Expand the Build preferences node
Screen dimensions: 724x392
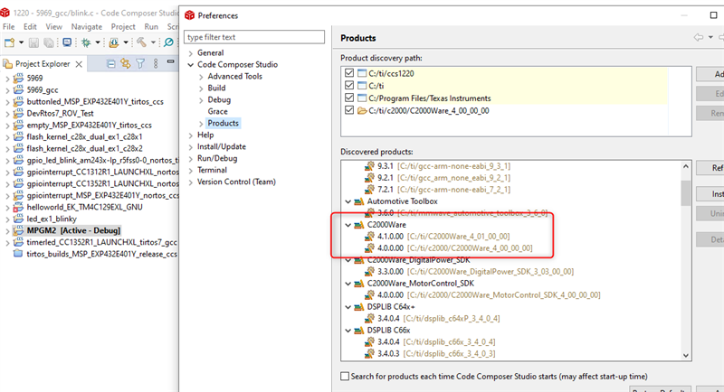coord(201,89)
